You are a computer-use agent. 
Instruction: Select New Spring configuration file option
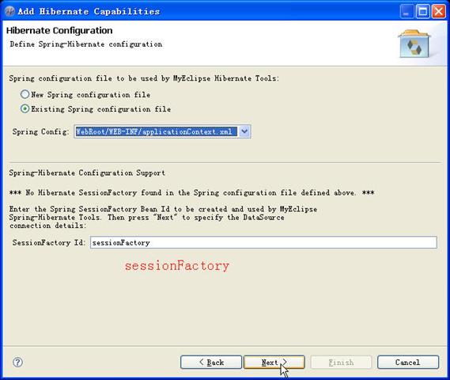tap(25, 94)
